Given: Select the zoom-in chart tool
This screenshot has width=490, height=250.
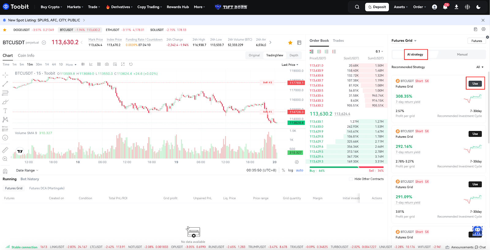Looking at the screenshot, I should pos(5,159).
